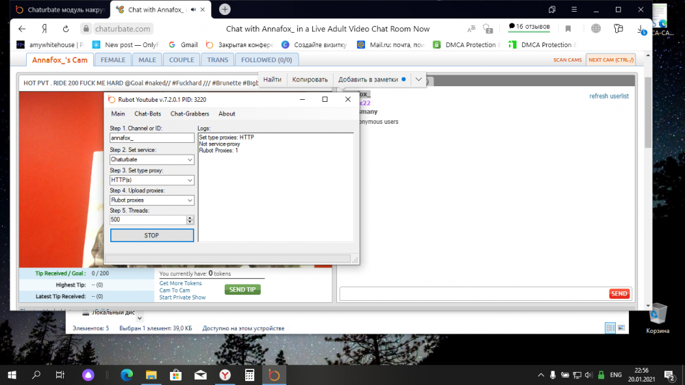
Task: Click the Channel or ID input field
Action: (151, 138)
